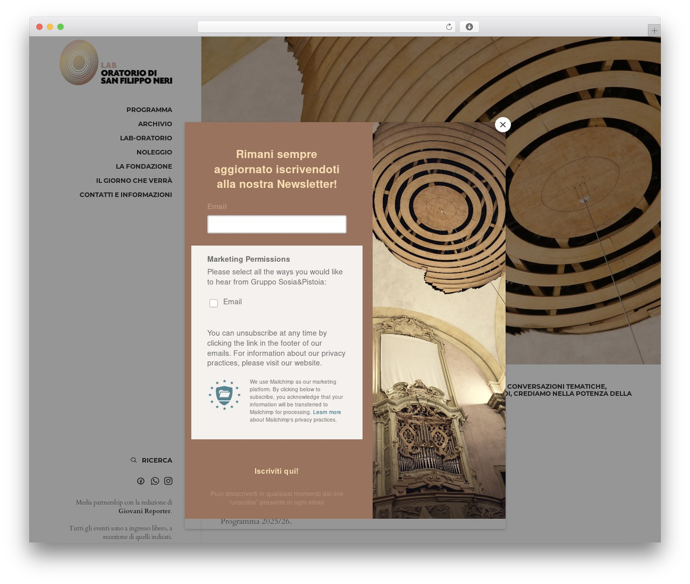Click the Mailchimp GDPR shield badge
Screen dimensions: 690x584
[x=224, y=394]
